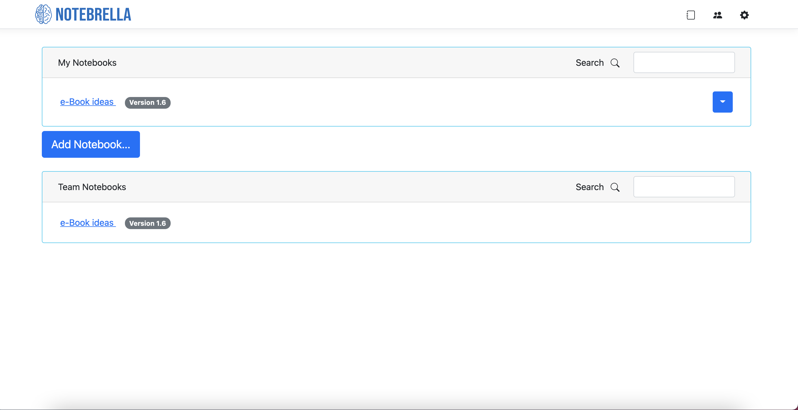798x410 pixels.
Task: Click Search label in Team Notebooks
Action: 589,187
